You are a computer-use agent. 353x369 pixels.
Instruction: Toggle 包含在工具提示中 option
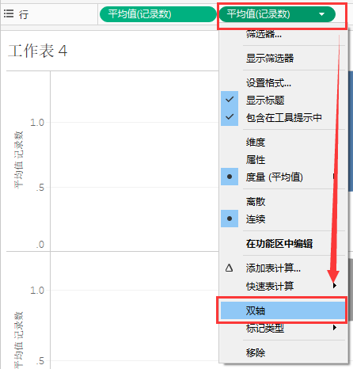[283, 117]
